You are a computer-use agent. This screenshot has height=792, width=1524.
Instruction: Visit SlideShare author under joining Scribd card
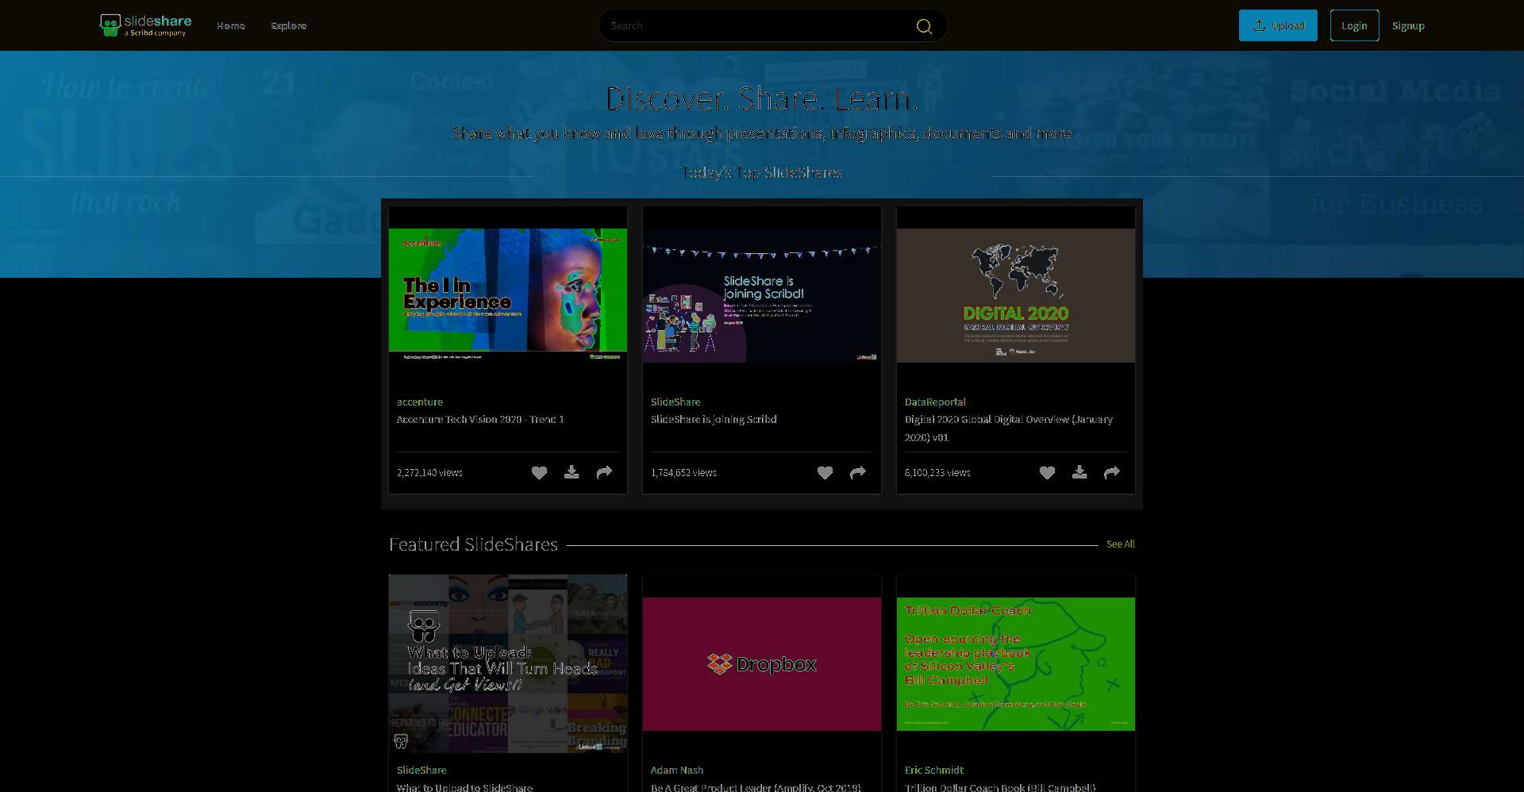pyautogui.click(x=675, y=402)
